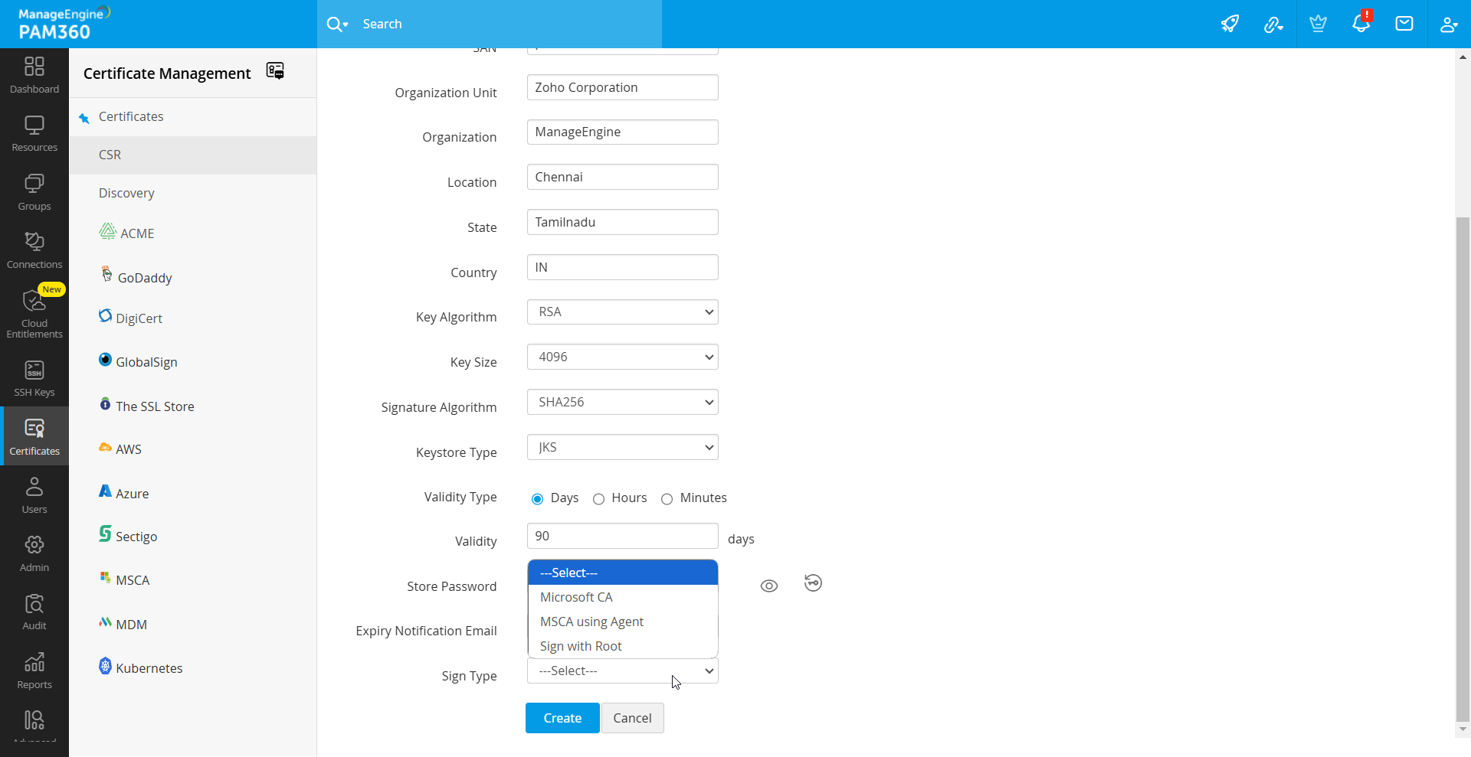Open the Keystore Type dropdown
This screenshot has height=757, width=1471.
(x=623, y=448)
